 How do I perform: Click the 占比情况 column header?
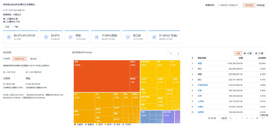(262, 58)
